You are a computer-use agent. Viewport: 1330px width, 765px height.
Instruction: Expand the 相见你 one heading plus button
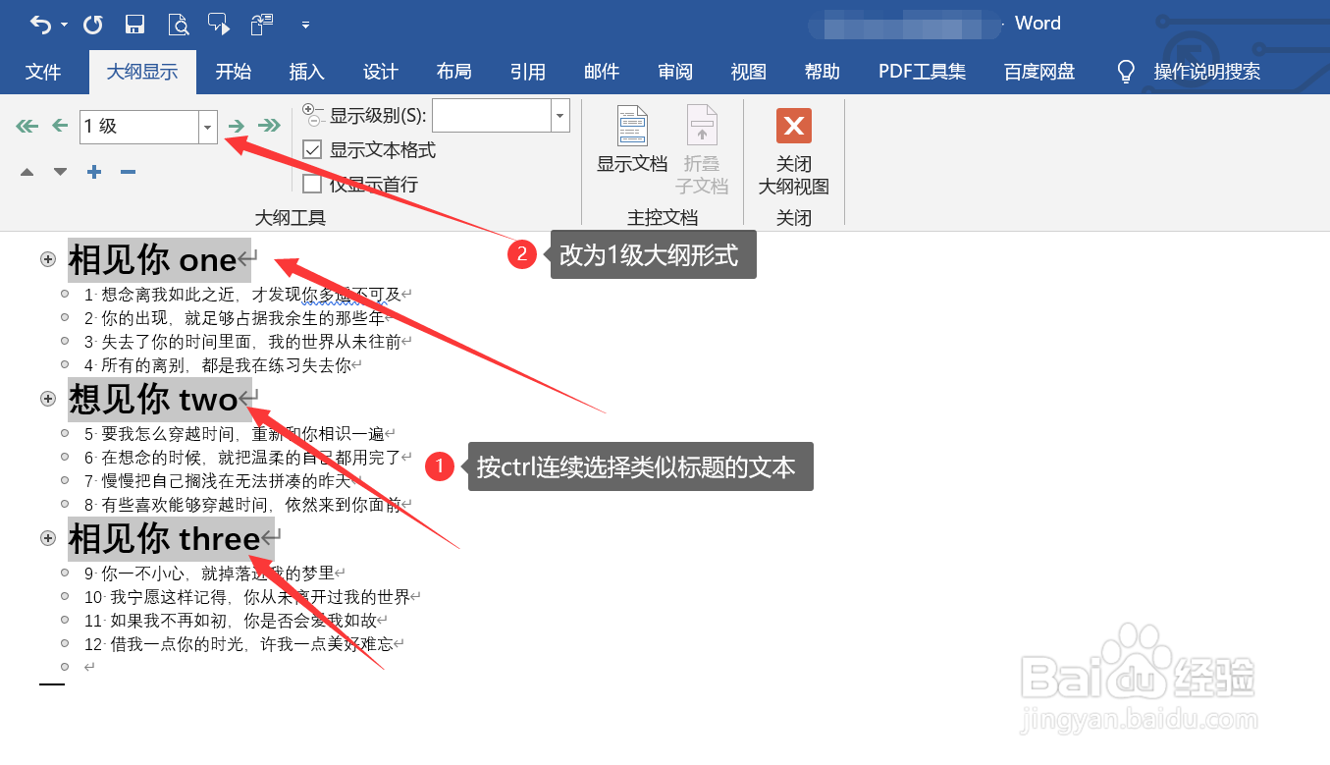click(47, 258)
